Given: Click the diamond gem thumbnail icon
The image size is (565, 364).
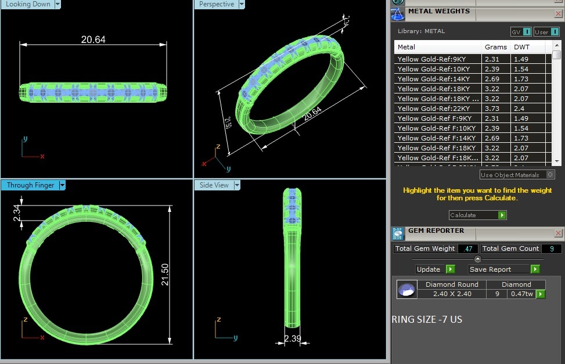Looking at the screenshot, I should [x=407, y=289].
